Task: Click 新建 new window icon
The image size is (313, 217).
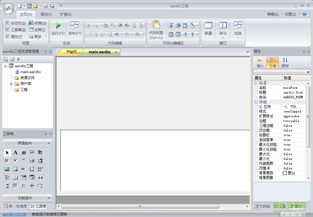Action: pyautogui.click(x=208, y=25)
